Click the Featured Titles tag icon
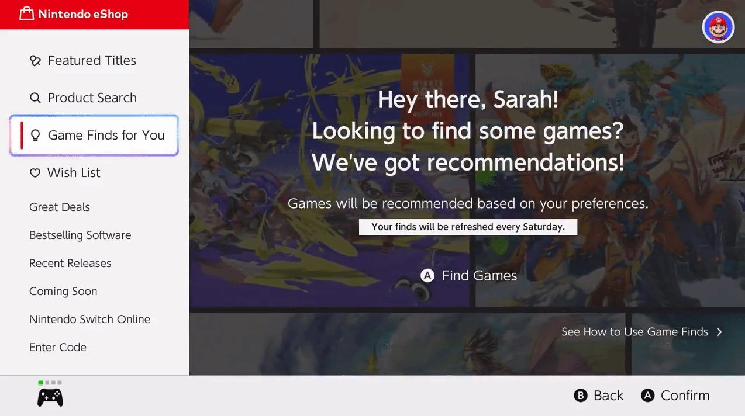Image resolution: width=745 pixels, height=416 pixels. pos(35,61)
